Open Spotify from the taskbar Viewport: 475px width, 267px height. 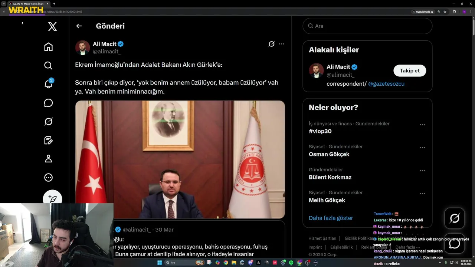pos(291,263)
